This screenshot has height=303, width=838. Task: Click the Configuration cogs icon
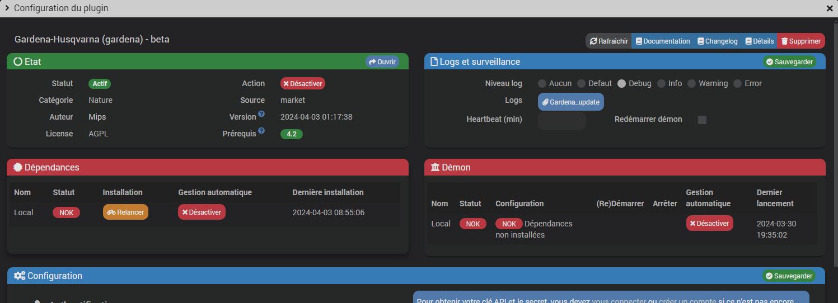pos(20,276)
